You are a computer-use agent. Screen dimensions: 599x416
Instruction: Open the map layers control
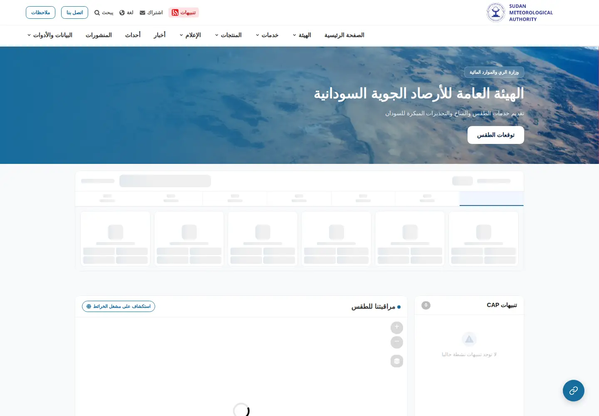pos(397,361)
